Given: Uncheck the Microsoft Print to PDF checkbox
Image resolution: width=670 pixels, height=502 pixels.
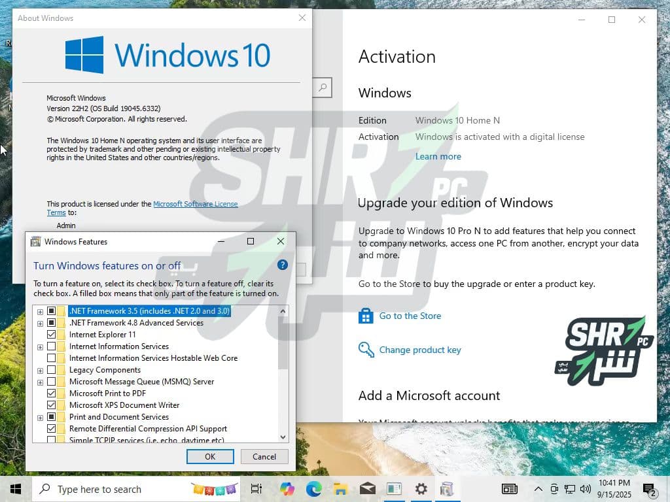Looking at the screenshot, I should coord(51,393).
